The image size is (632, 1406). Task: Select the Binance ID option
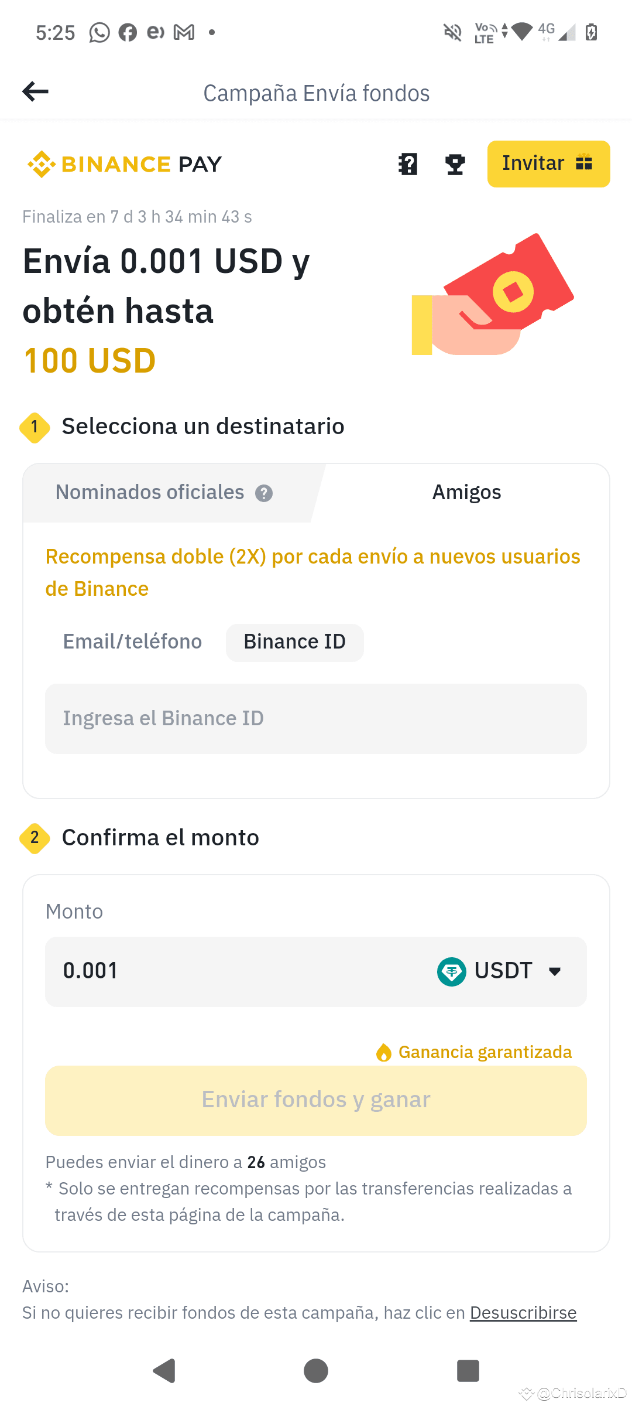coord(295,643)
